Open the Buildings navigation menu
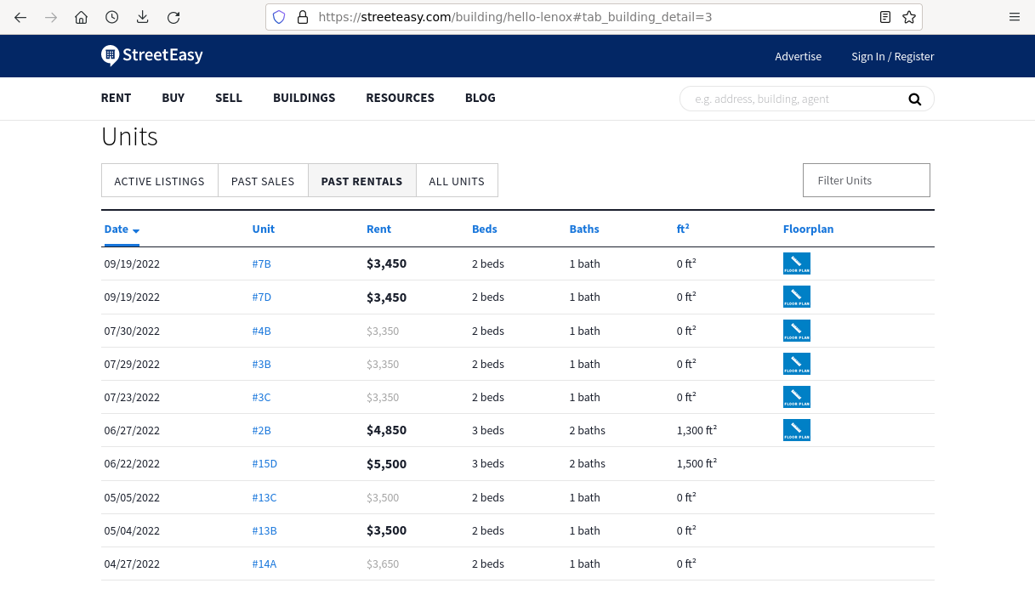Viewport: 1035px width, 589px height. pyautogui.click(x=304, y=98)
